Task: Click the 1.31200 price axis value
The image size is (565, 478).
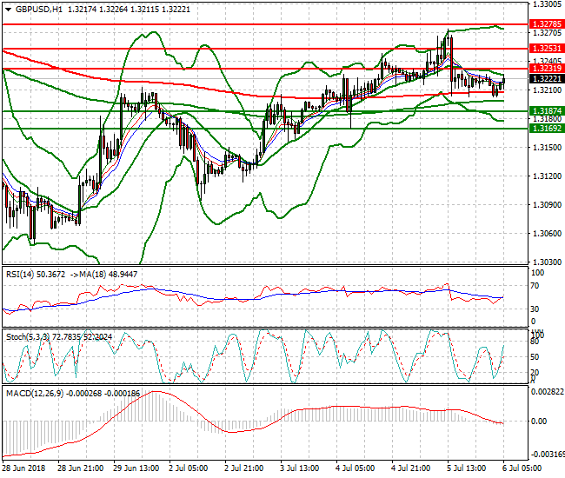Action: (547, 176)
